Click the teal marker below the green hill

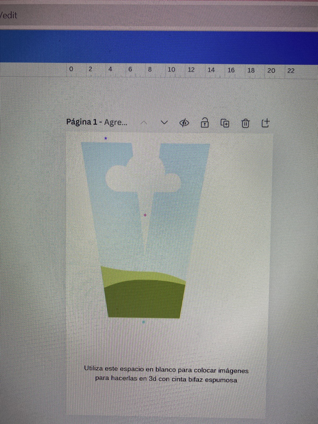[x=144, y=322]
